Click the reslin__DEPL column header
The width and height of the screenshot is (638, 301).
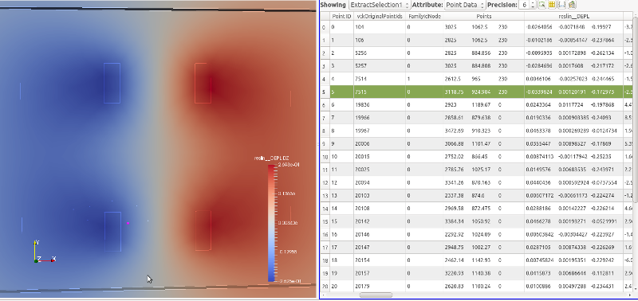click(573, 17)
